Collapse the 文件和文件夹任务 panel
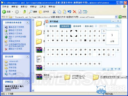 (x=27, y=23)
